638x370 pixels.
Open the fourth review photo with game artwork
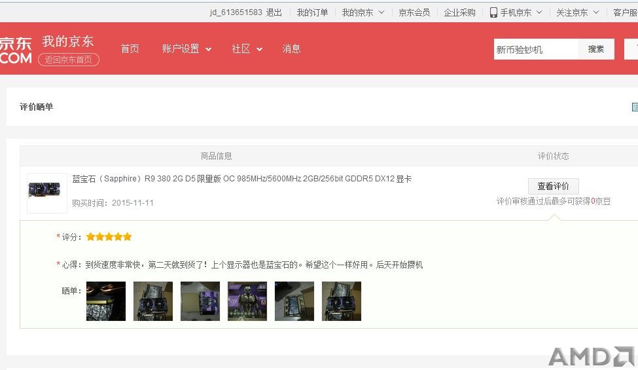pyautogui.click(x=247, y=301)
